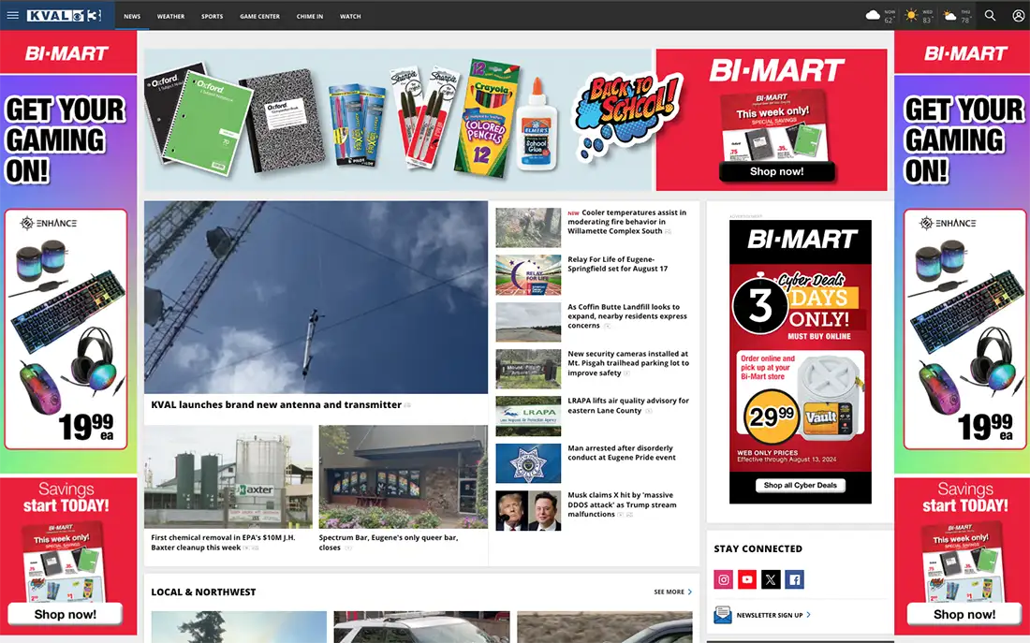Click the newsletter envelope icon
Screen dimensions: 1030x643
723,615
